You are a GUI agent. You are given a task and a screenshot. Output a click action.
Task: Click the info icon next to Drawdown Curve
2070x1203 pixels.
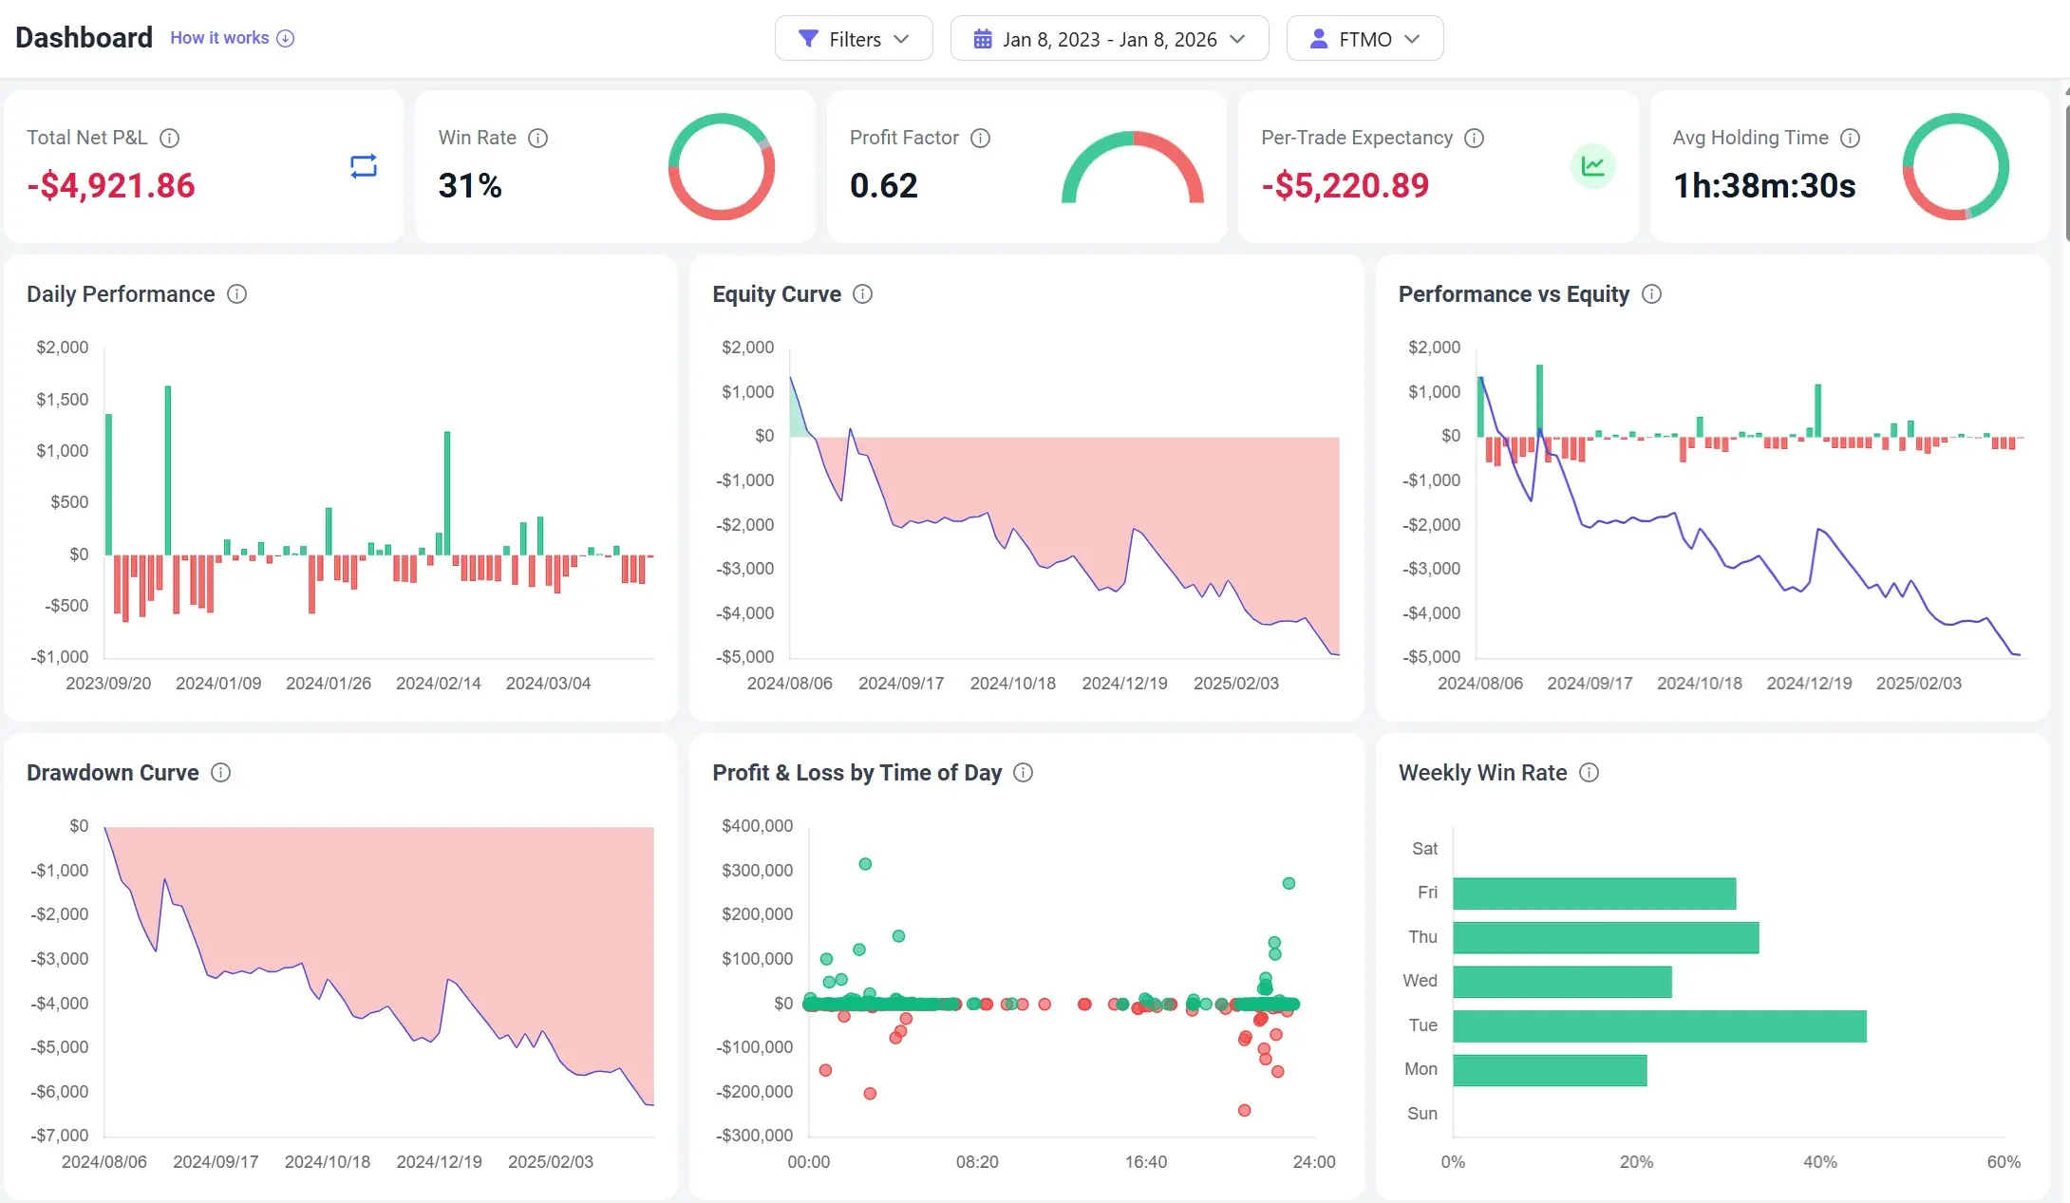[x=220, y=773]
